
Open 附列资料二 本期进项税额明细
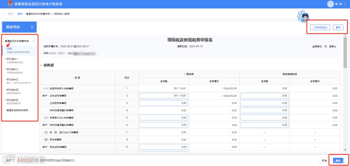click(19, 71)
